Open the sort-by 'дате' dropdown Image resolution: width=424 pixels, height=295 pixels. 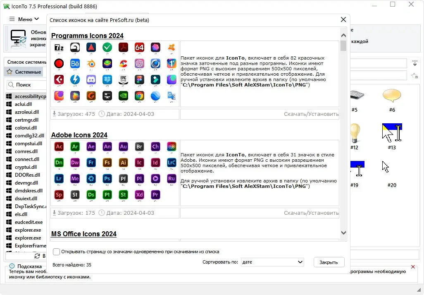[x=272, y=262]
